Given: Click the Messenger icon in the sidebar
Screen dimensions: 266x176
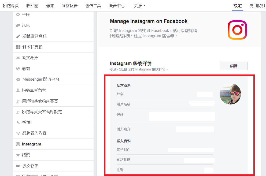Looking at the screenshot, I should 18,80.
